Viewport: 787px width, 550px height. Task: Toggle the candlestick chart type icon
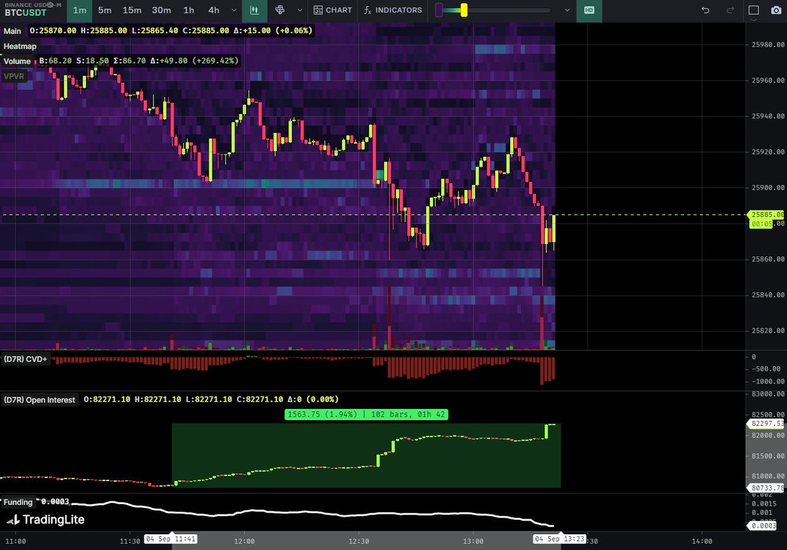254,10
